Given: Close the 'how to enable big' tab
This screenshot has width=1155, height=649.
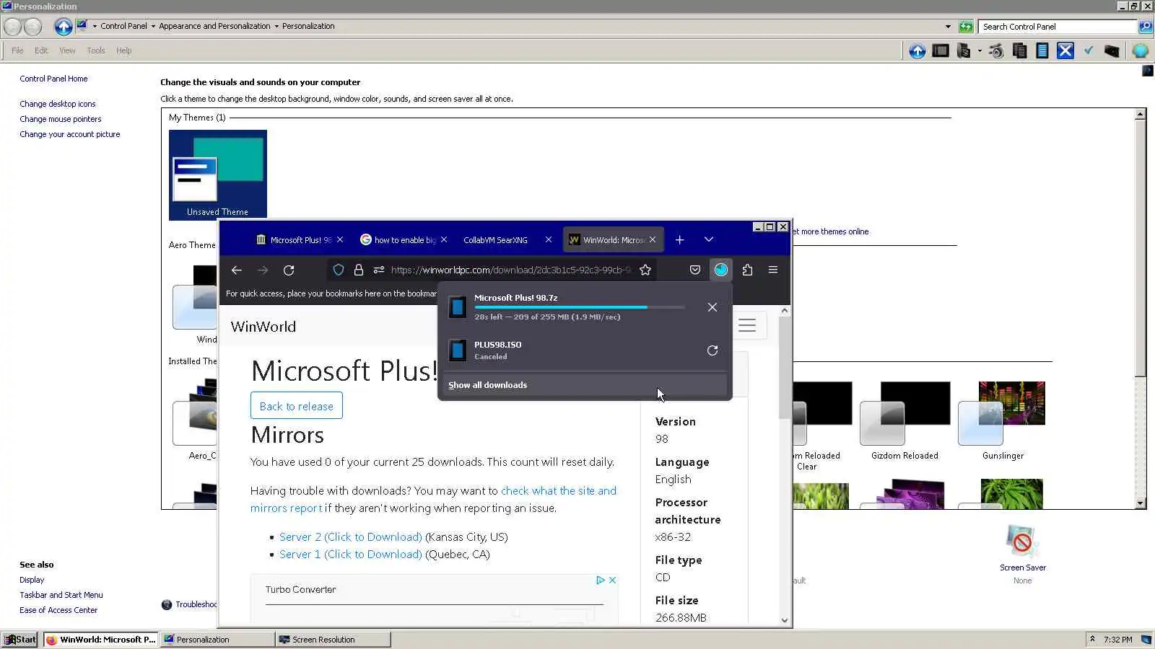Looking at the screenshot, I should 444,239.
